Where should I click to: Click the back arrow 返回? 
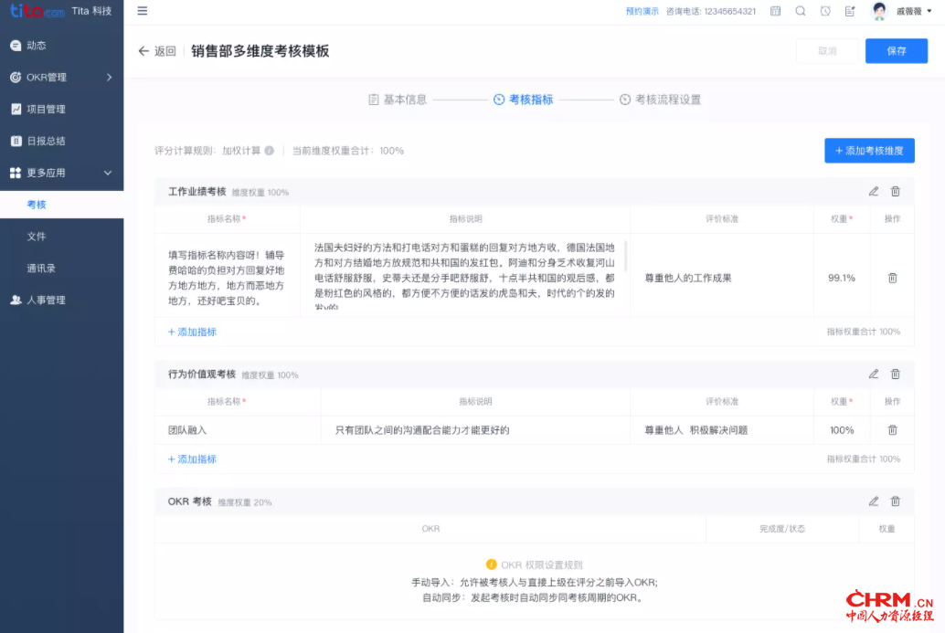tap(156, 51)
